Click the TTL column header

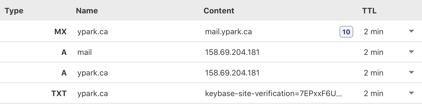pyautogui.click(x=369, y=11)
